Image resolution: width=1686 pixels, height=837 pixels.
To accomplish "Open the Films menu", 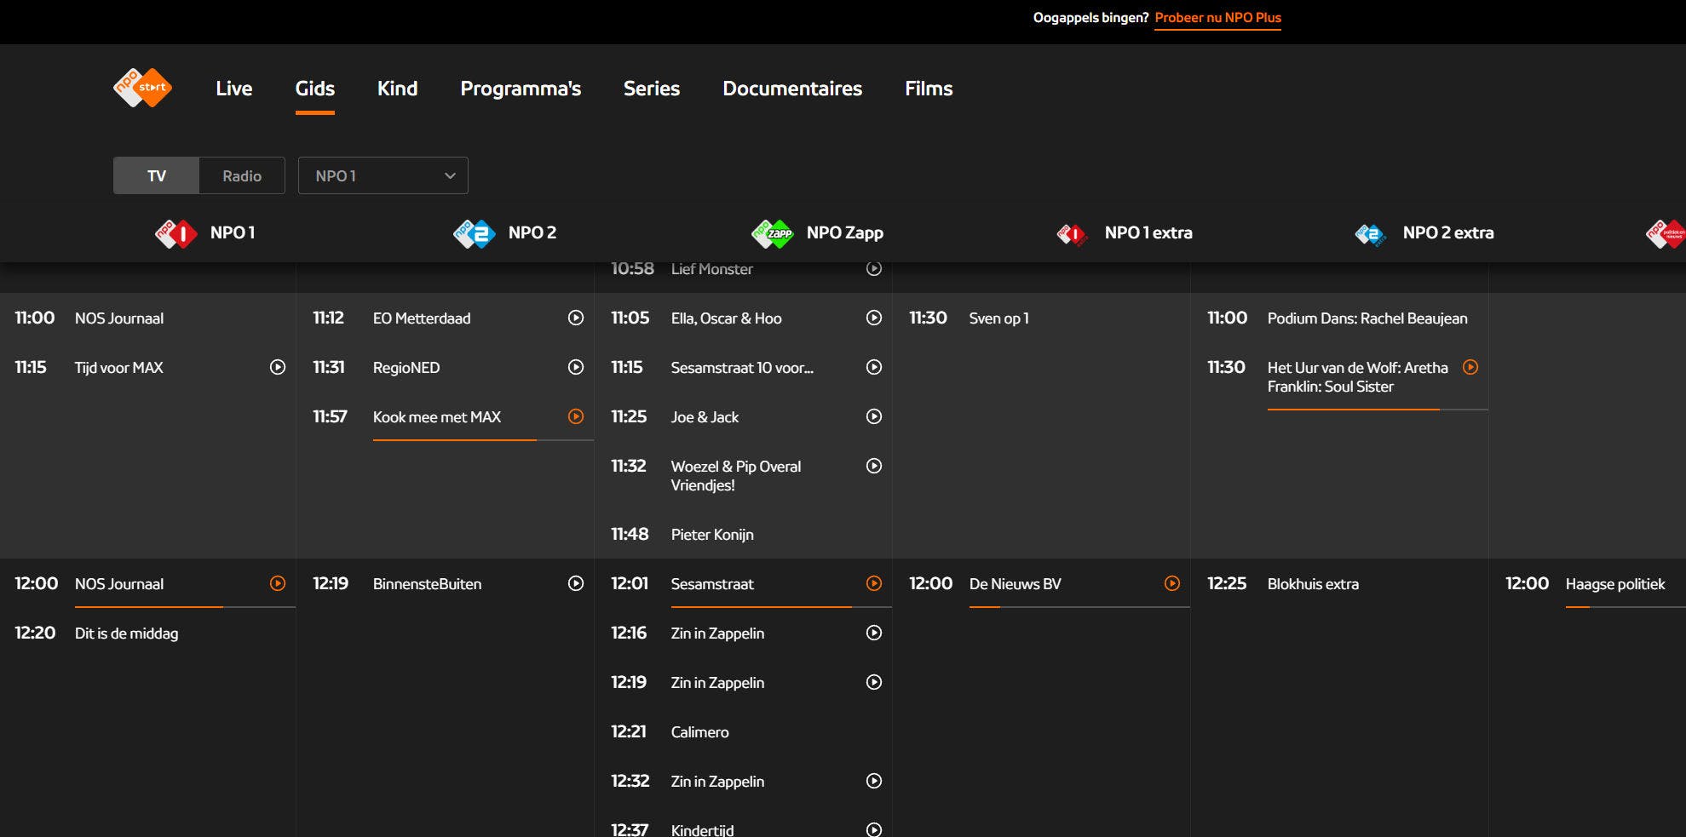I will click(929, 89).
